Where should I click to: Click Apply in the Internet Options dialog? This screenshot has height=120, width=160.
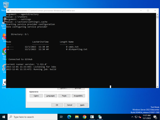pos(82,105)
